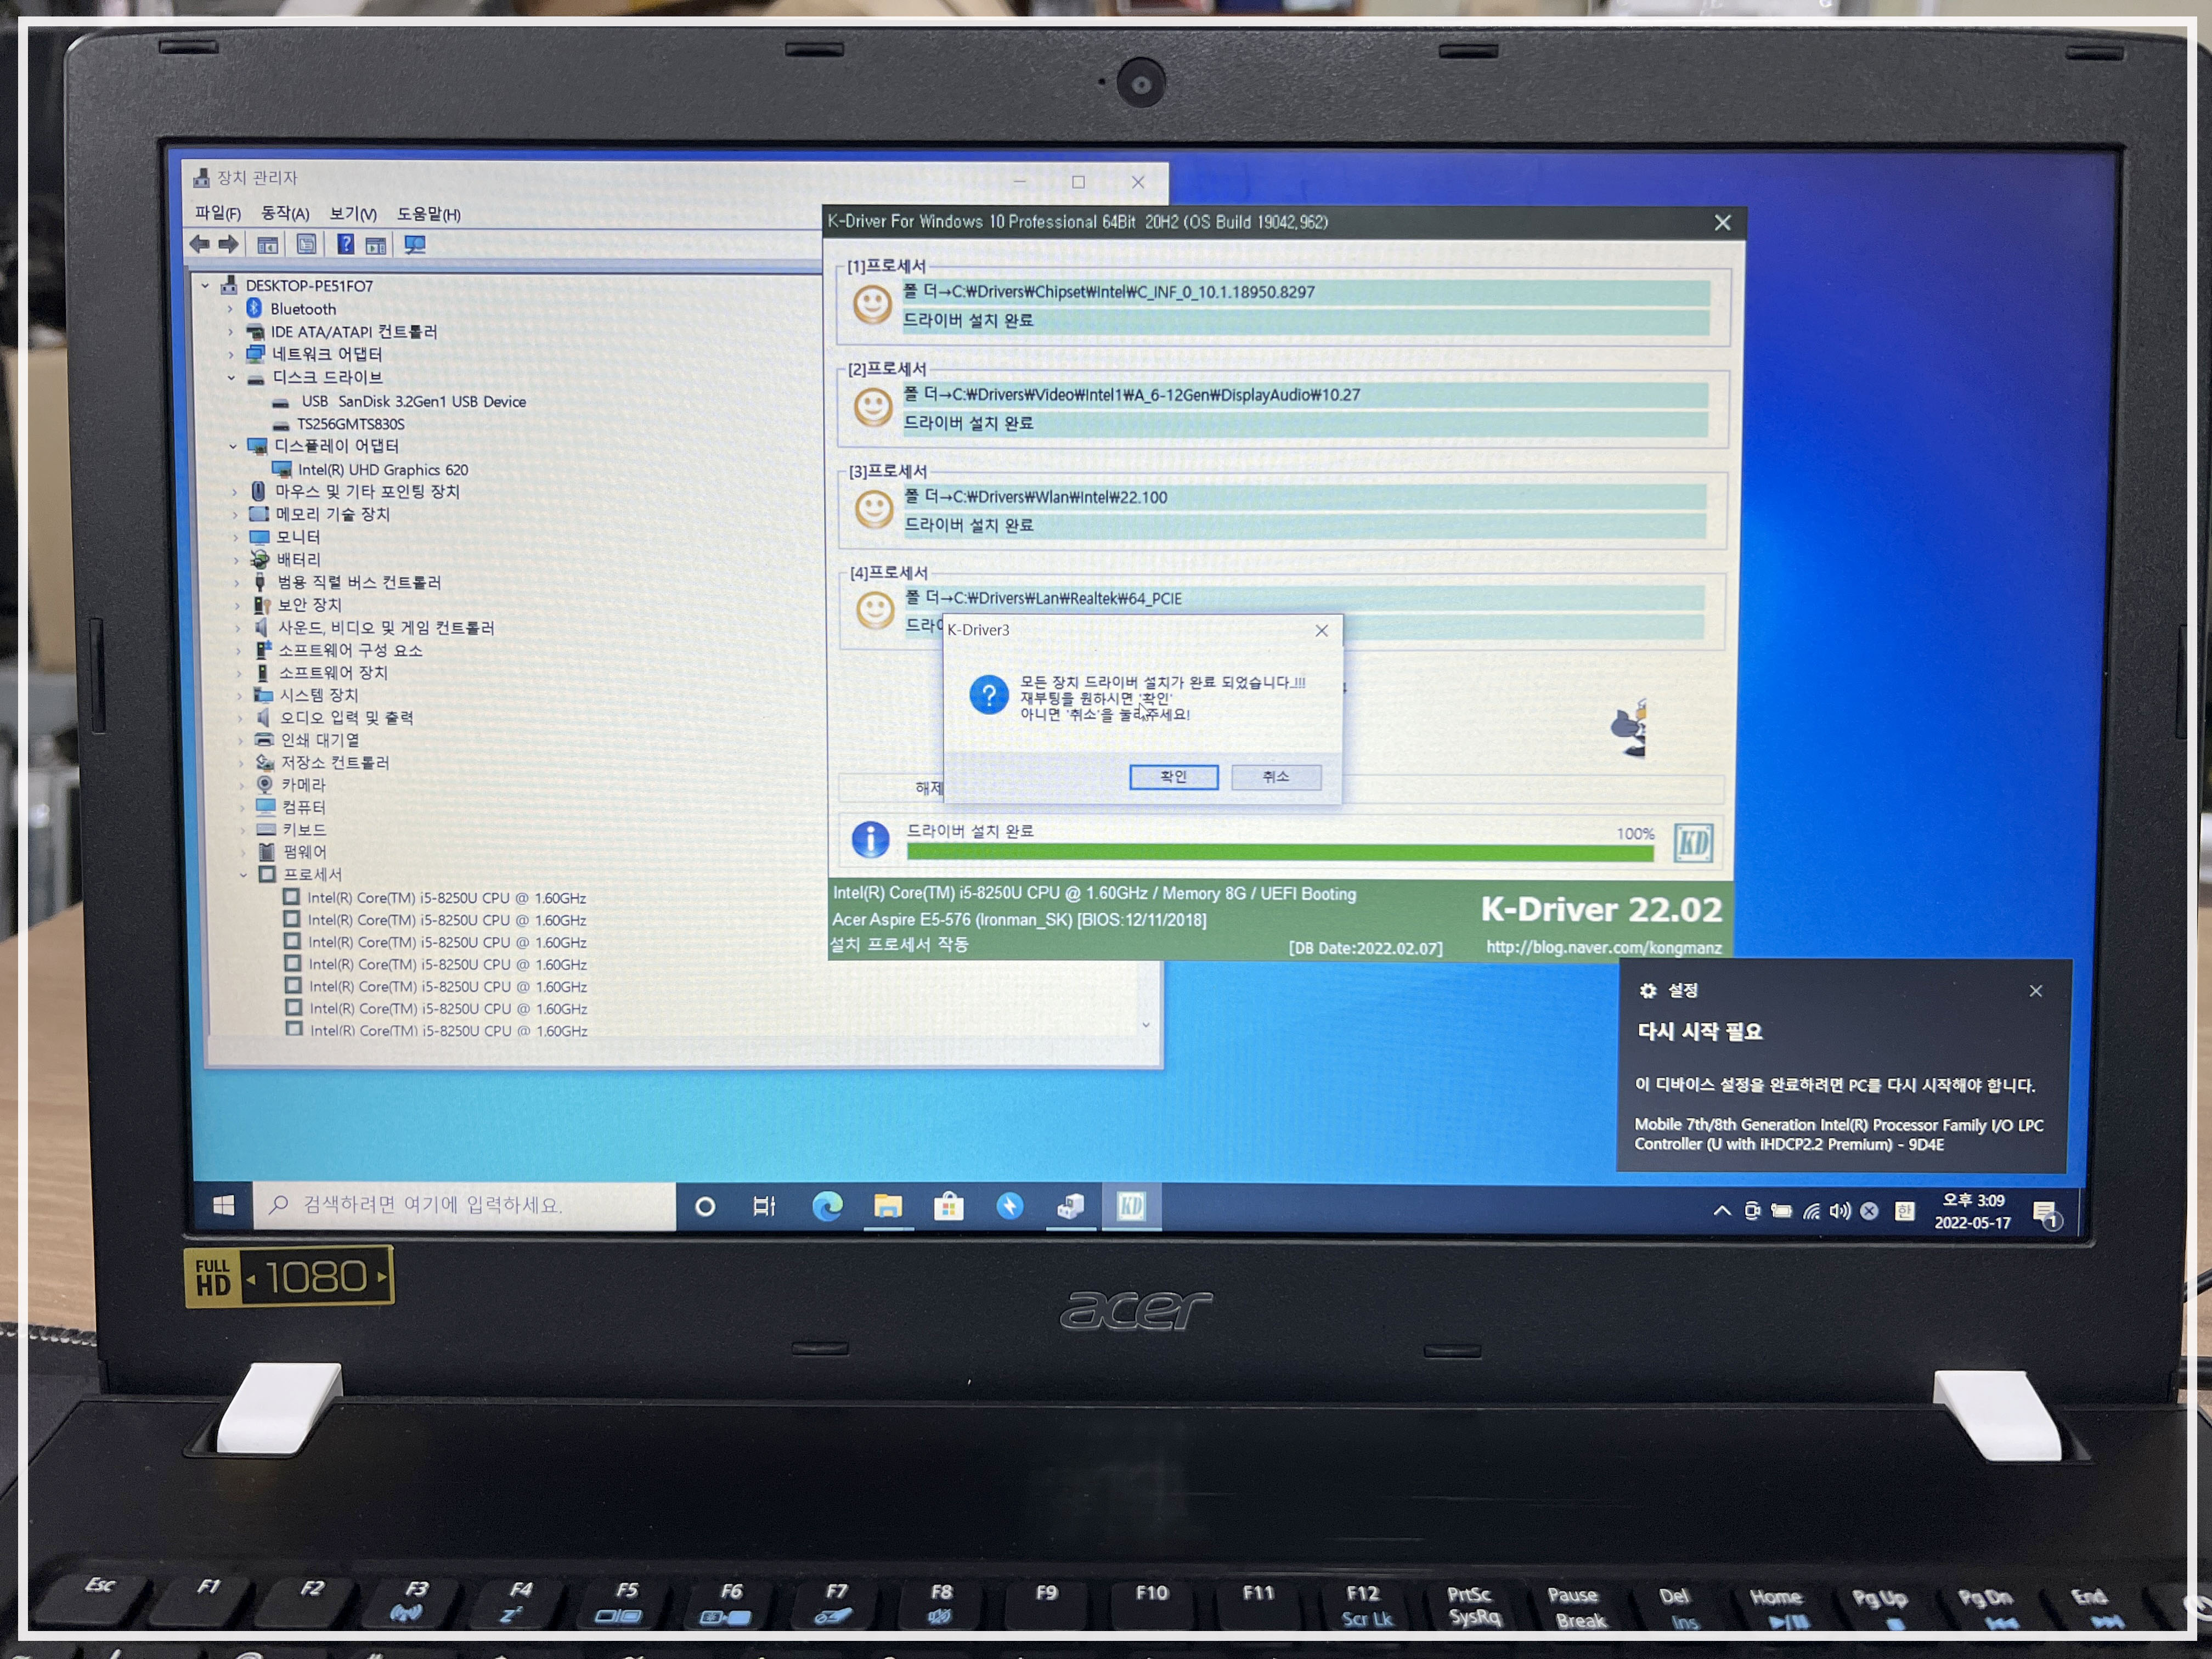Click the back arrow in Device Manager toolbar
The width and height of the screenshot is (2212, 1659).
point(200,244)
